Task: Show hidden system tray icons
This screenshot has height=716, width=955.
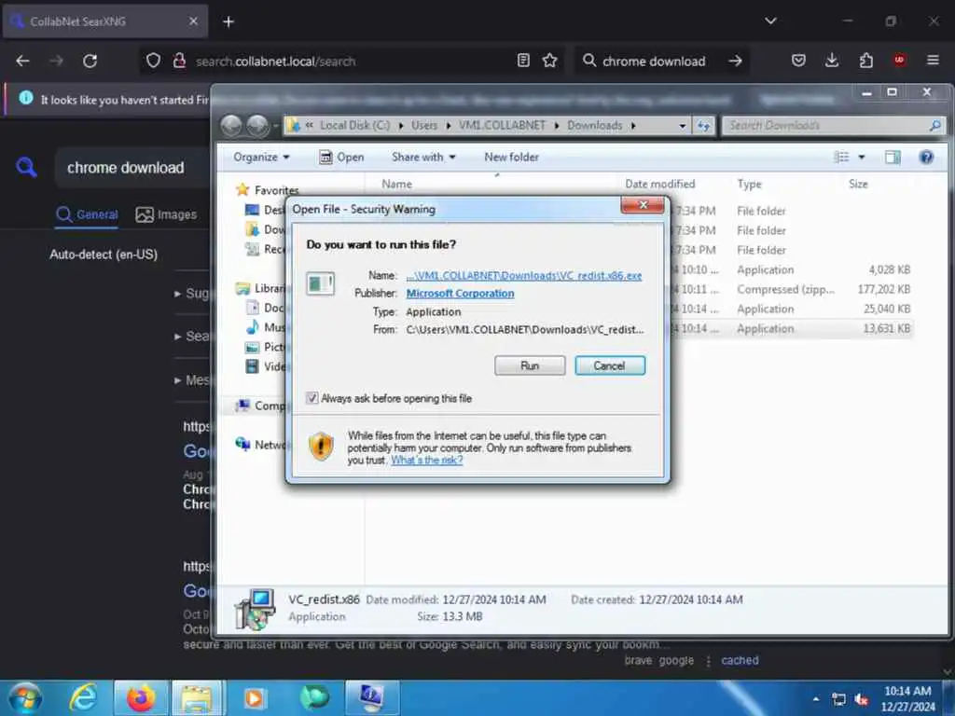Action: tap(815, 699)
